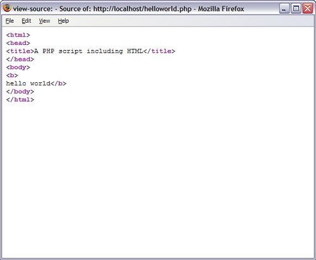316x260 pixels.
Task: Open the View menu
Action: (x=44, y=21)
